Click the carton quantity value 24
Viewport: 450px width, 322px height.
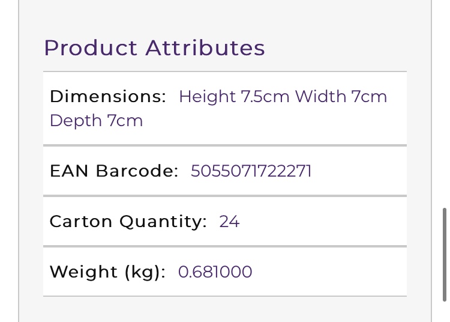pyautogui.click(x=229, y=222)
